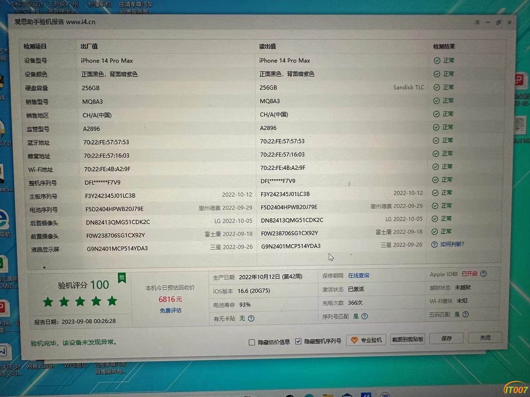Click the diamond icon on 专业验机

tap(354, 340)
